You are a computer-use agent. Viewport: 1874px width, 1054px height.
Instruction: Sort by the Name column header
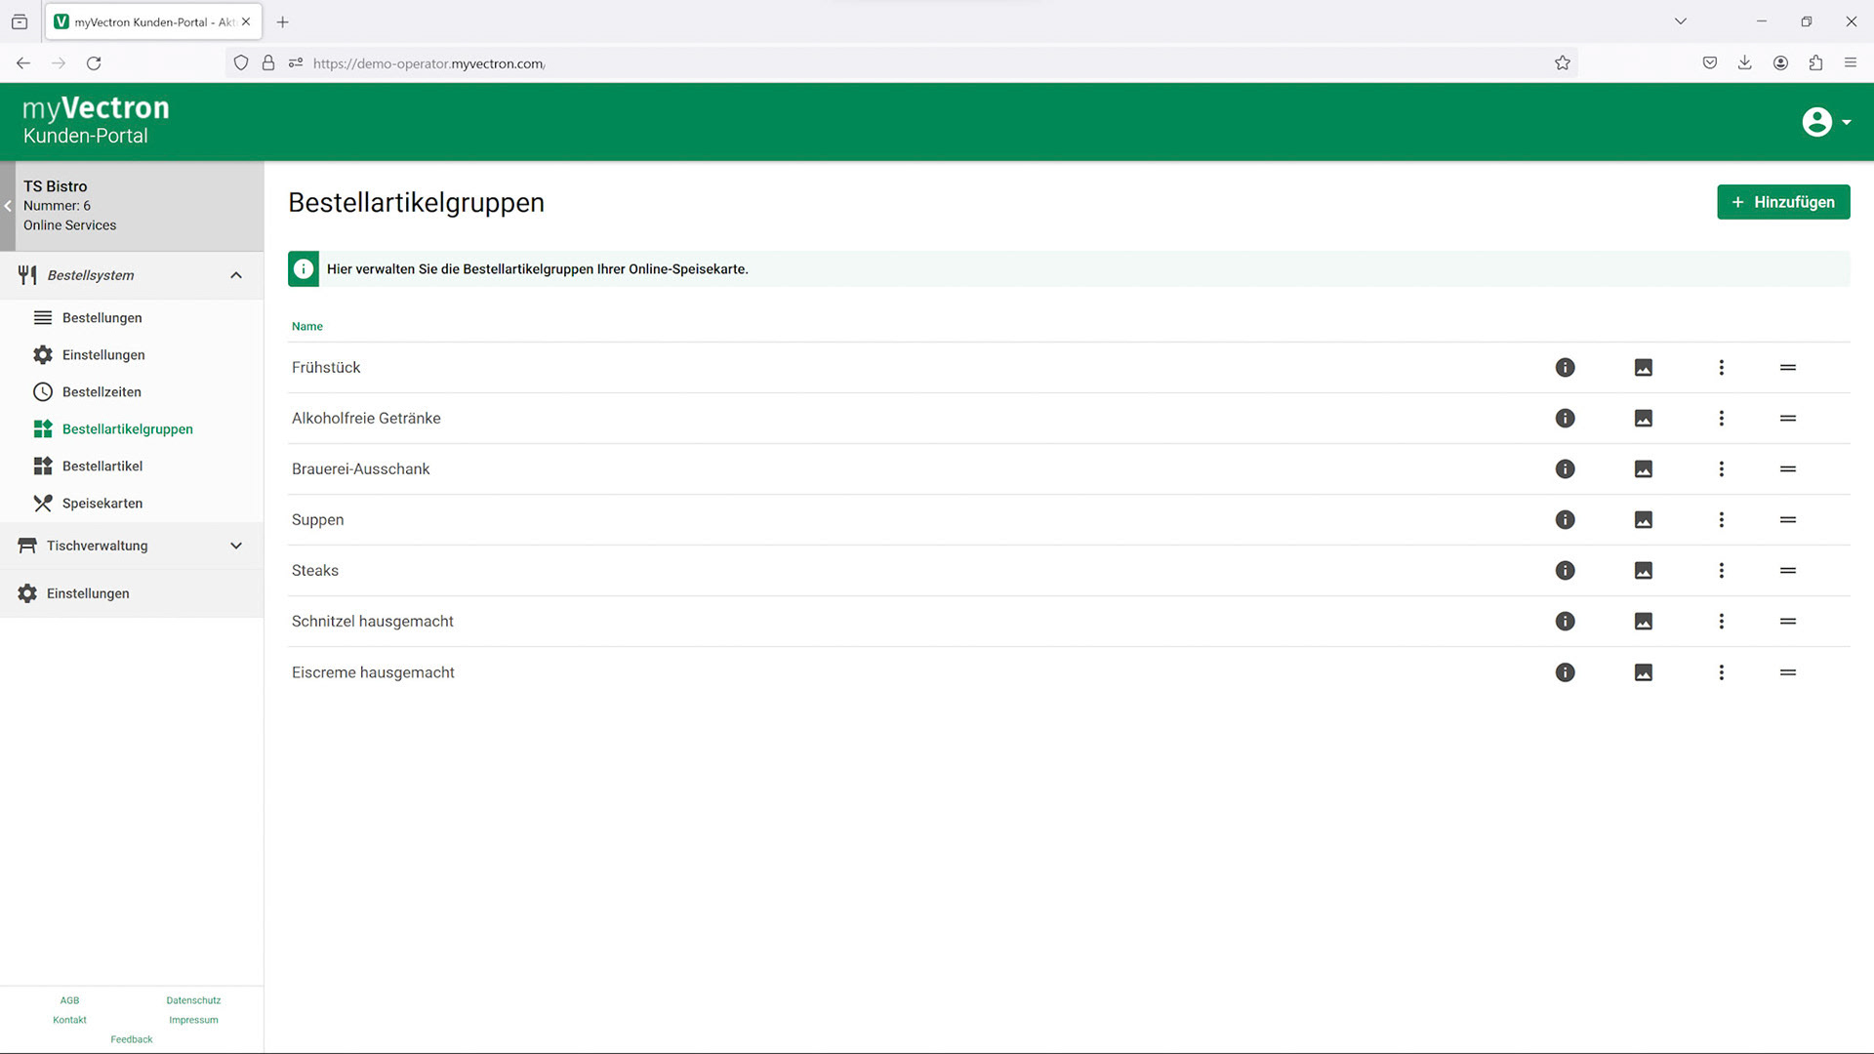pos(306,327)
